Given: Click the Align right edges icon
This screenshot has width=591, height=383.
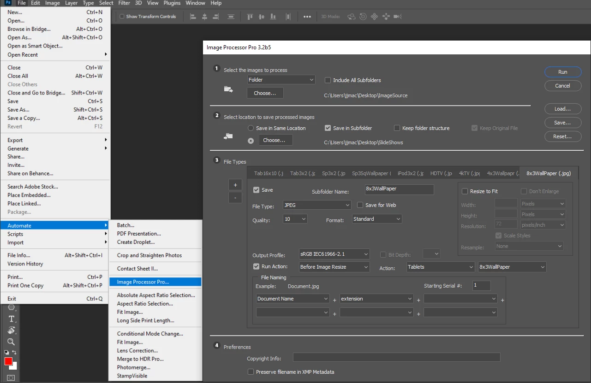Looking at the screenshot, I should 215,17.
